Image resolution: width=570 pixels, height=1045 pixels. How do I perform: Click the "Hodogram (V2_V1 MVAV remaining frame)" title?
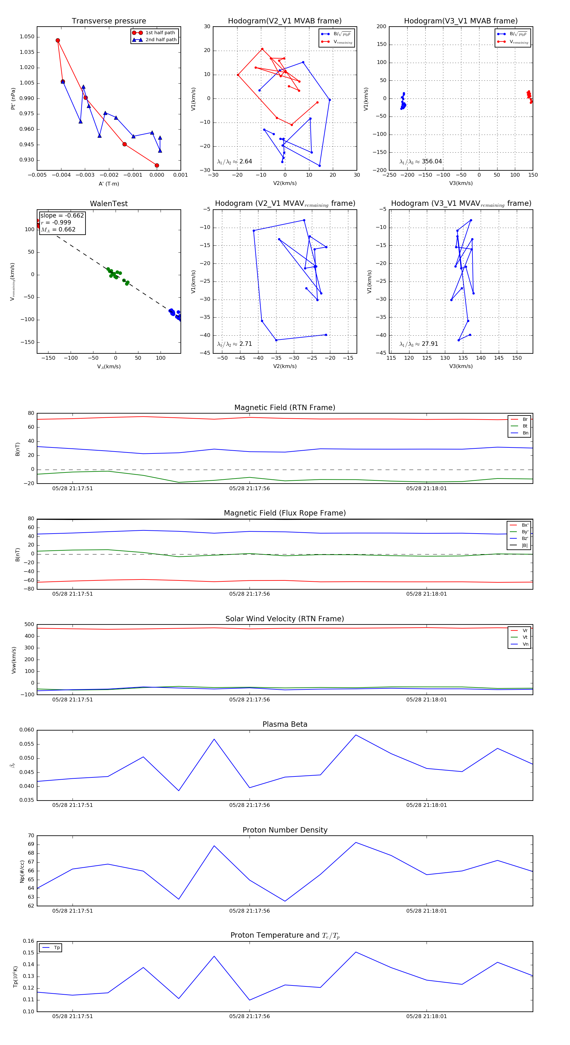click(x=285, y=204)
